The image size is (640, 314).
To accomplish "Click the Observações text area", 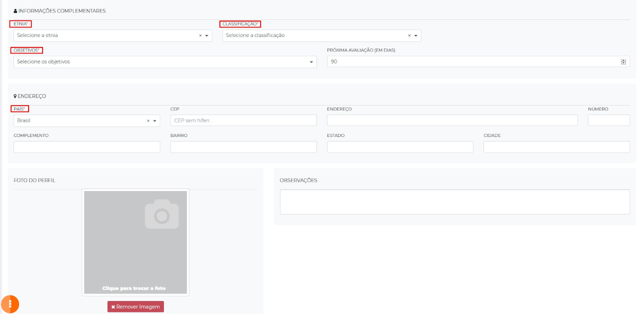I will click(454, 202).
